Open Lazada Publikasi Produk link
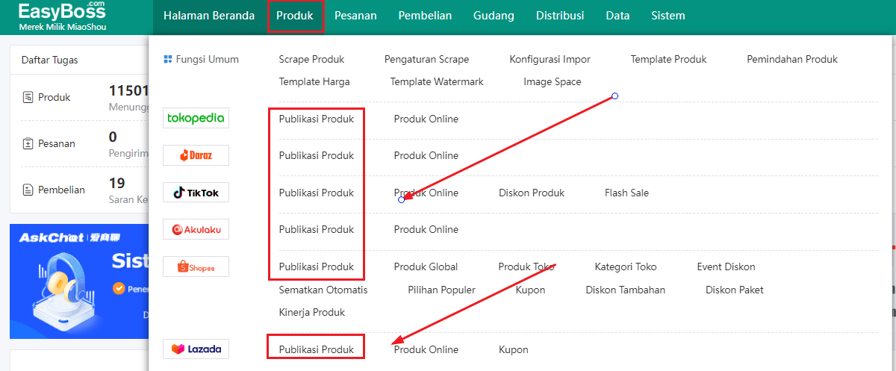 pos(317,349)
